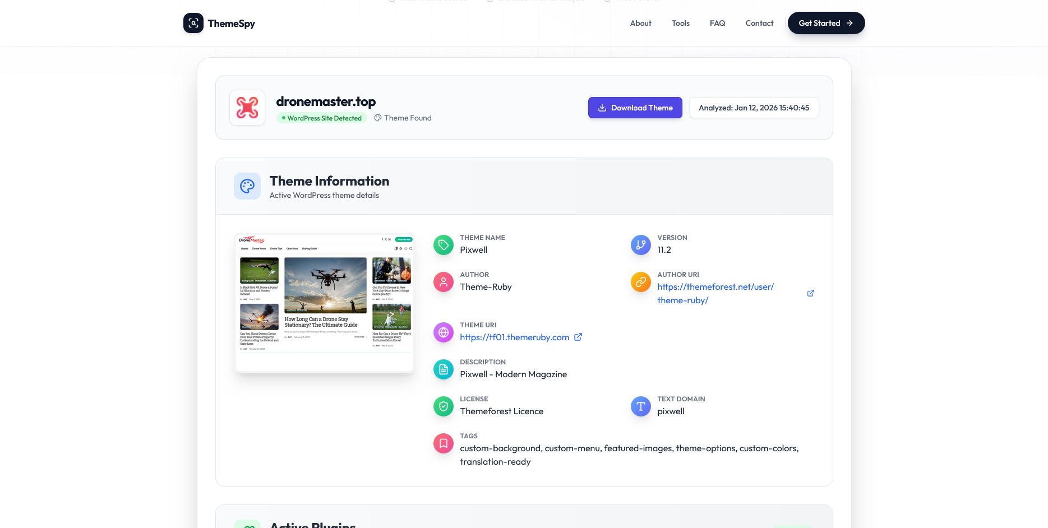
Task: Select the description Pixwell - Modern Magazine
Action: [x=514, y=374]
